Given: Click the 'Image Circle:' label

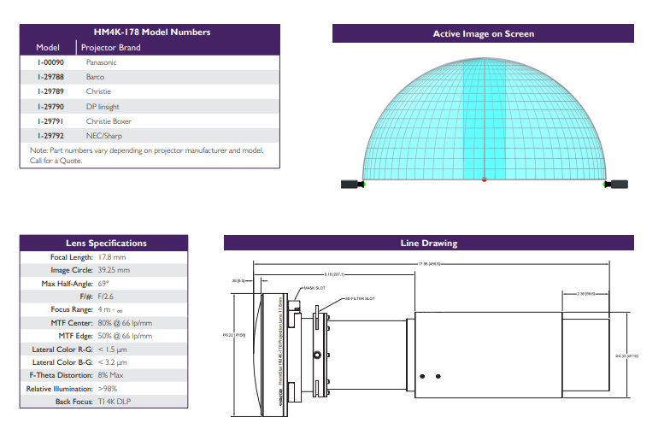Looking at the screenshot, I should coord(72,270).
